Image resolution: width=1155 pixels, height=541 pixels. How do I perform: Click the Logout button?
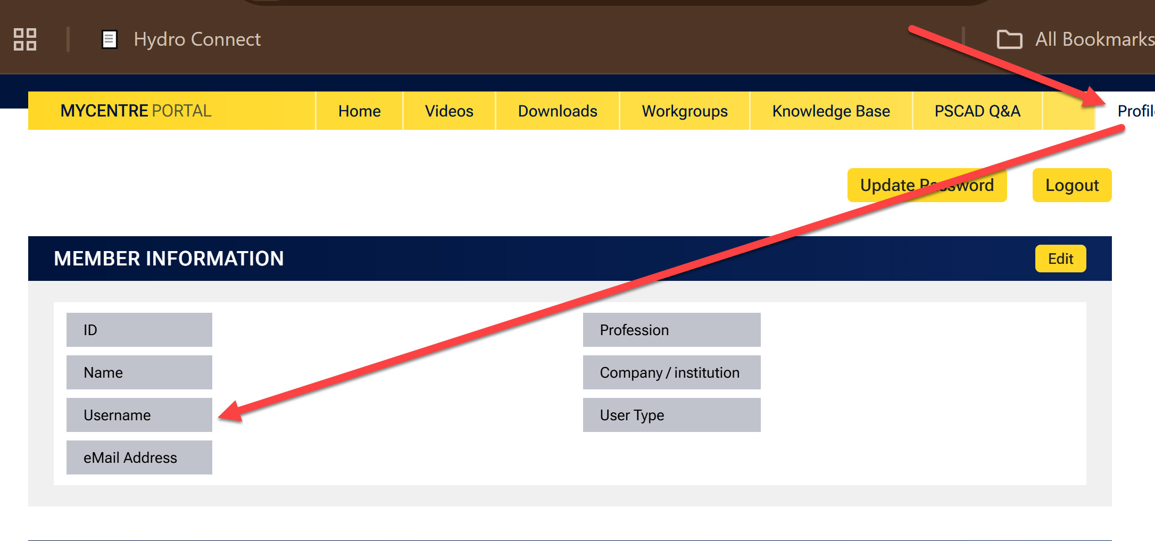(x=1071, y=185)
